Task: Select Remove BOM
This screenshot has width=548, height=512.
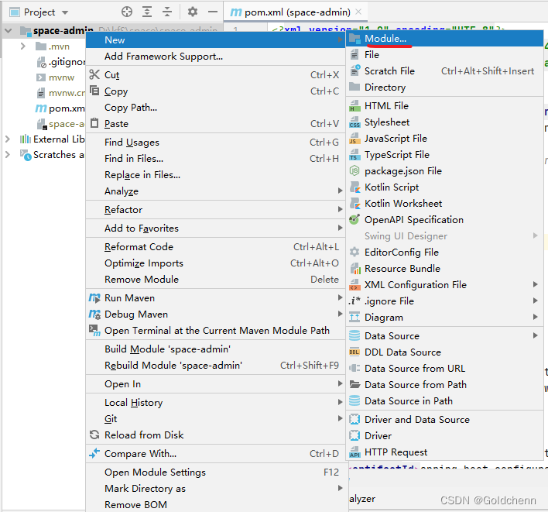Action: point(215,504)
